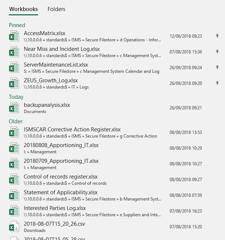Viewport: 225px width, 240px height.
Task: Select the Workbooks tab
Action: (x=23, y=9)
